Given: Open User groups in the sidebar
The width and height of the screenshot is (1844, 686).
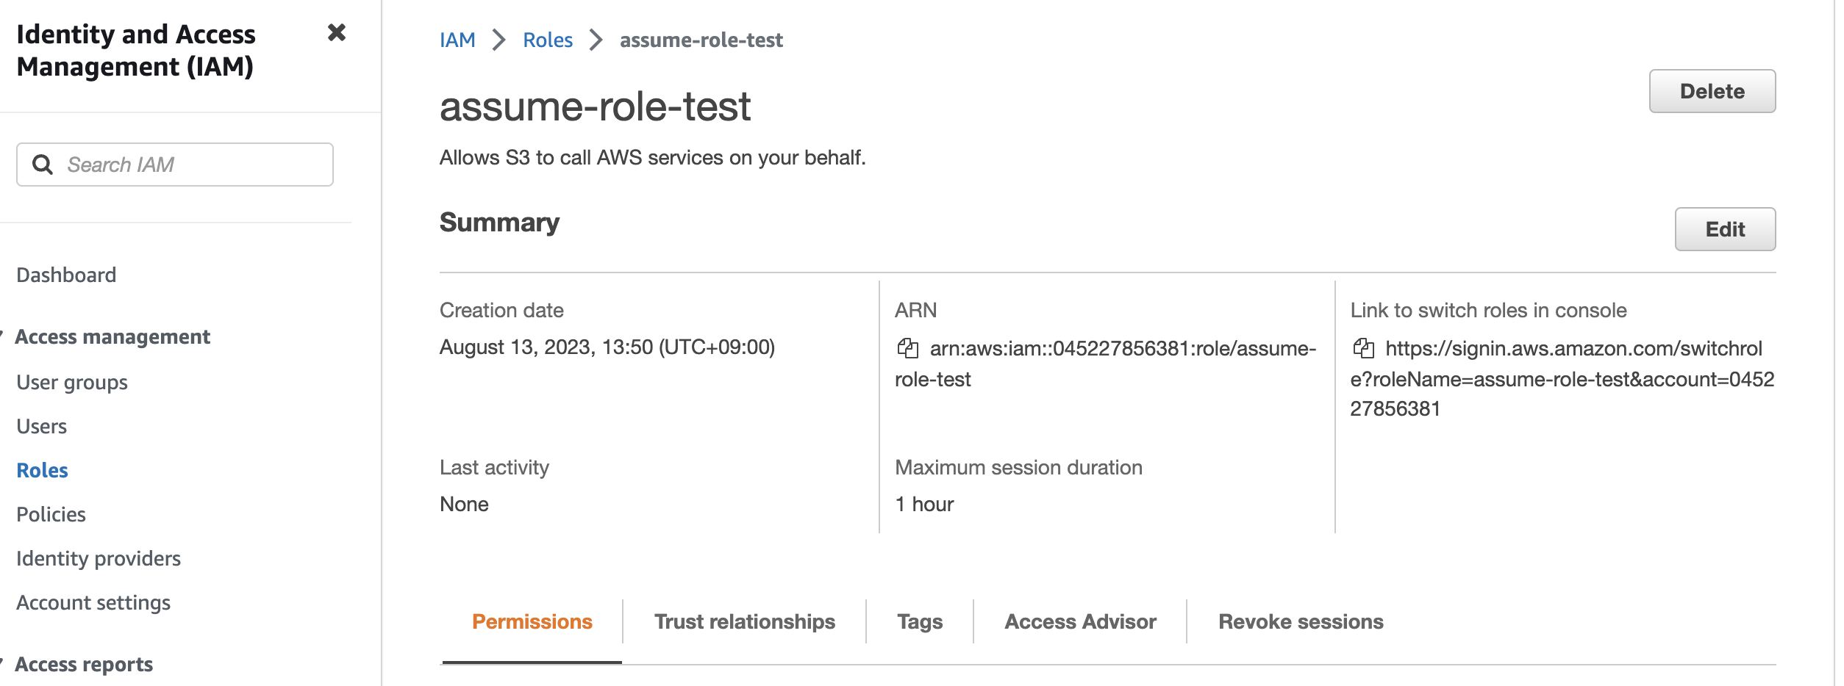Looking at the screenshot, I should (72, 382).
